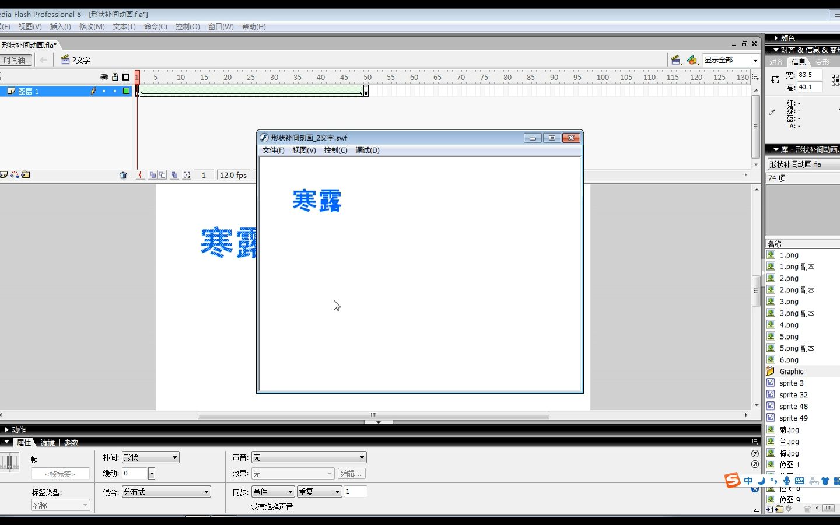Expand the 动作 actions panel
Viewport: 840px width, 525px height.
coord(6,429)
